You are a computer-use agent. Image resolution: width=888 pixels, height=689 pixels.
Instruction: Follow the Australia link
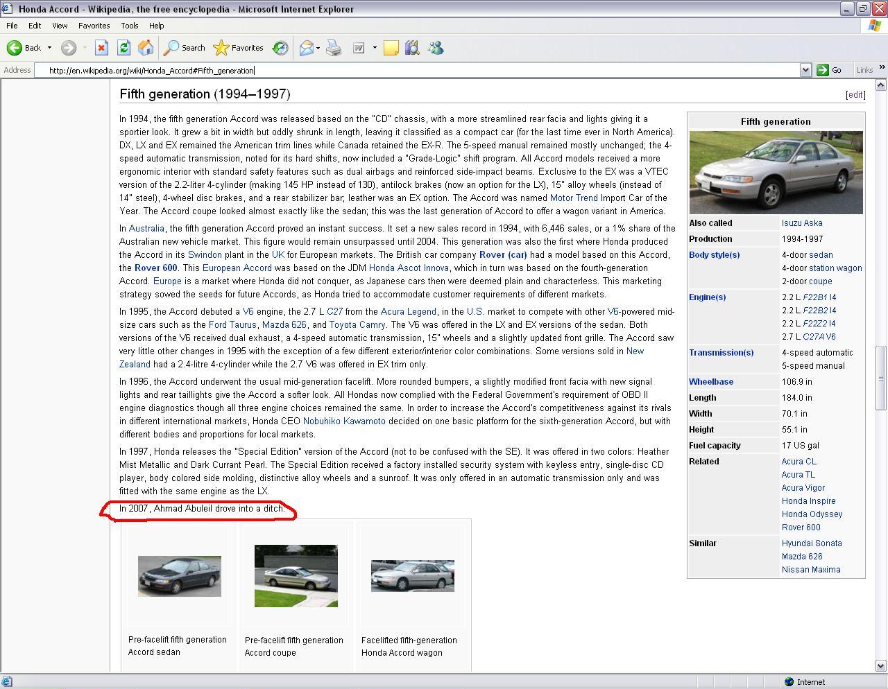(146, 229)
